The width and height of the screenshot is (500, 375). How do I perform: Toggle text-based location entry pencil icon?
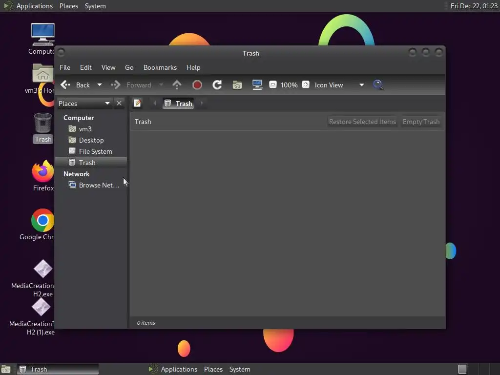click(137, 104)
